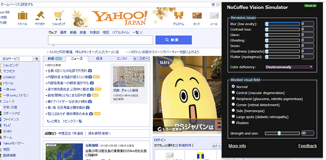Select リアルタイム search category

pyautogui.click(x=121, y=32)
